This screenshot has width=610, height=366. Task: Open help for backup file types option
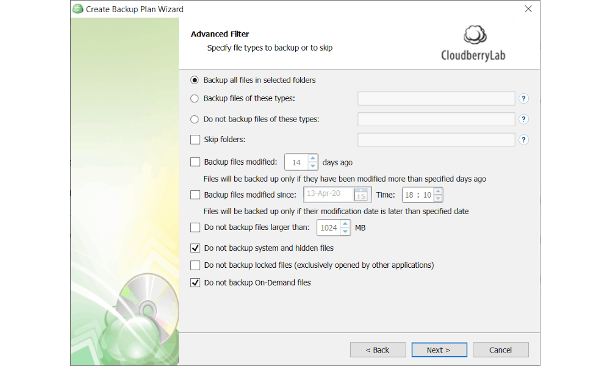523,98
